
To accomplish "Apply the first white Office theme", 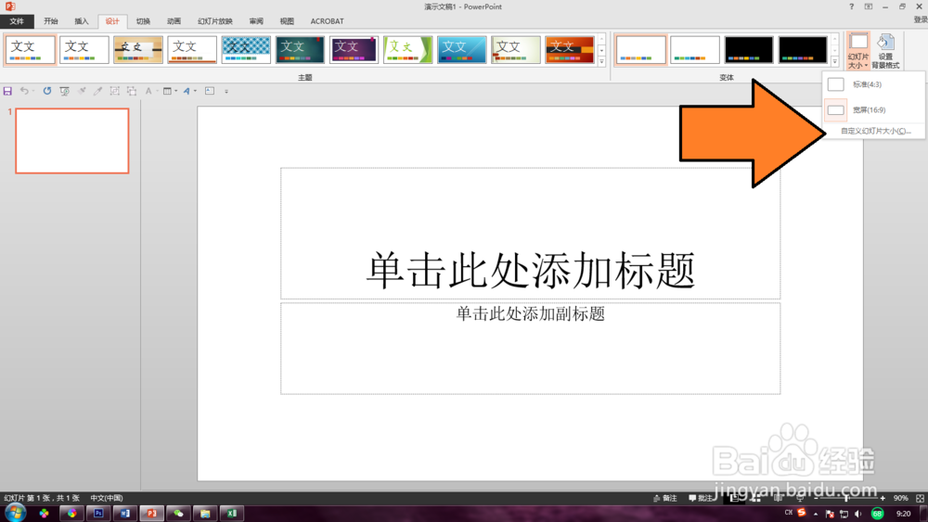I will pos(31,50).
